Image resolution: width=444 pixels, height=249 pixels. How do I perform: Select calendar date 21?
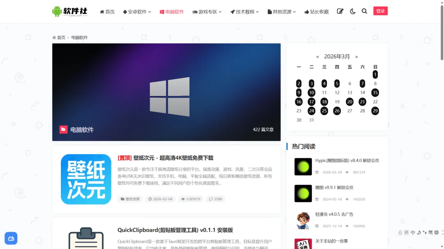pyautogui.click(x=362, y=102)
